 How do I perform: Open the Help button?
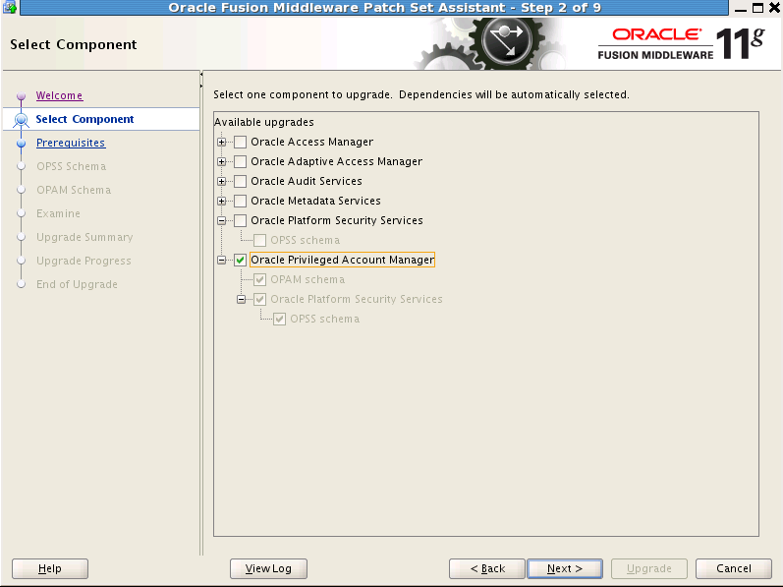pyautogui.click(x=50, y=568)
